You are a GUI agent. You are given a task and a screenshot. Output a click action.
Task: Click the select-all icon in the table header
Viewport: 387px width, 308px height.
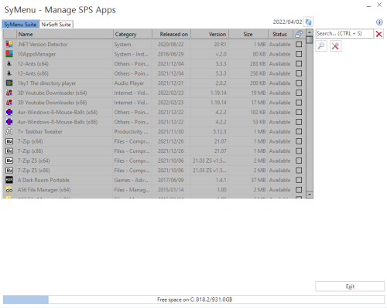(299, 34)
